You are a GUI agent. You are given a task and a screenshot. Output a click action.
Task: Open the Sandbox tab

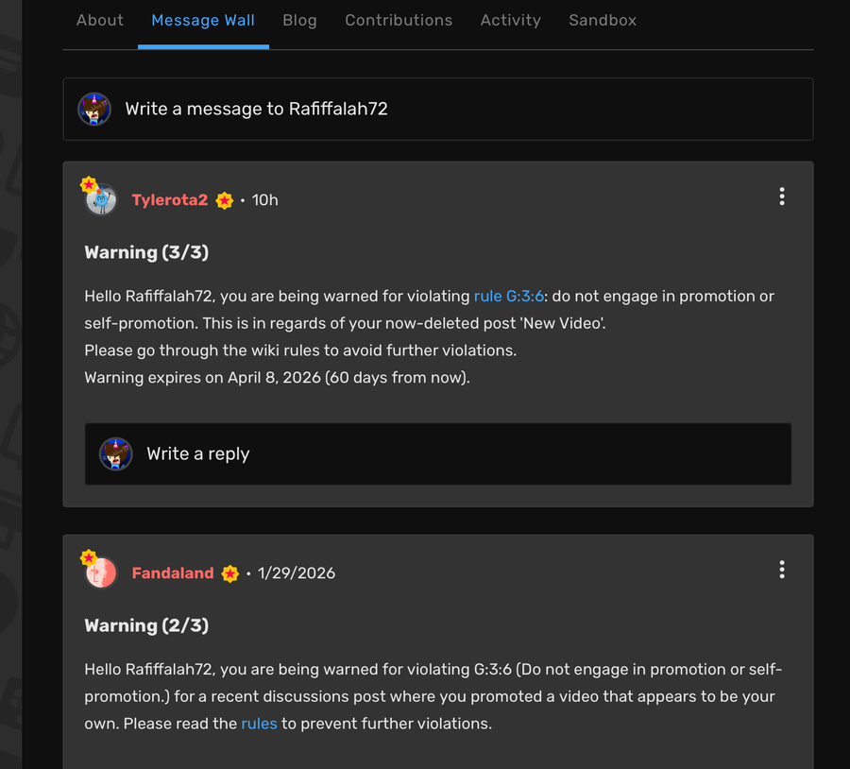pos(603,20)
